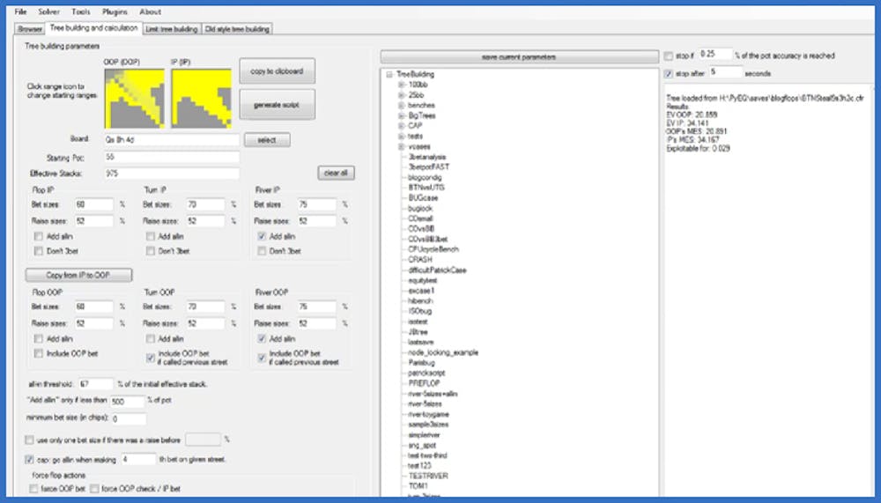This screenshot has height=503, width=881.
Task: Select the PREFLOP tree entry
Action: pyautogui.click(x=425, y=383)
